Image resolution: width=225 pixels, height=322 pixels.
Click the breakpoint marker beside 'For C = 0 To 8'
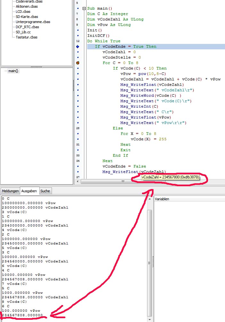pyautogui.click(x=78, y=63)
